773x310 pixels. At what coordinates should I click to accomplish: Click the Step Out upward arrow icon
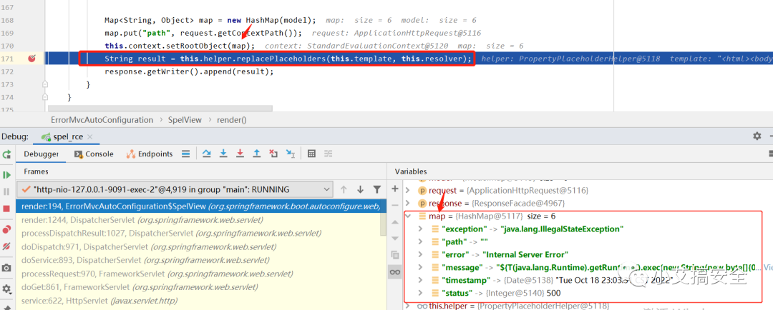256,154
